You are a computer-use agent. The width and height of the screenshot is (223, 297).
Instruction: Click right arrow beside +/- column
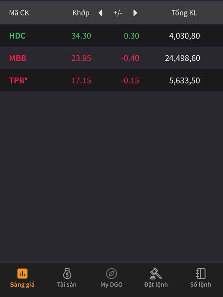(x=135, y=13)
